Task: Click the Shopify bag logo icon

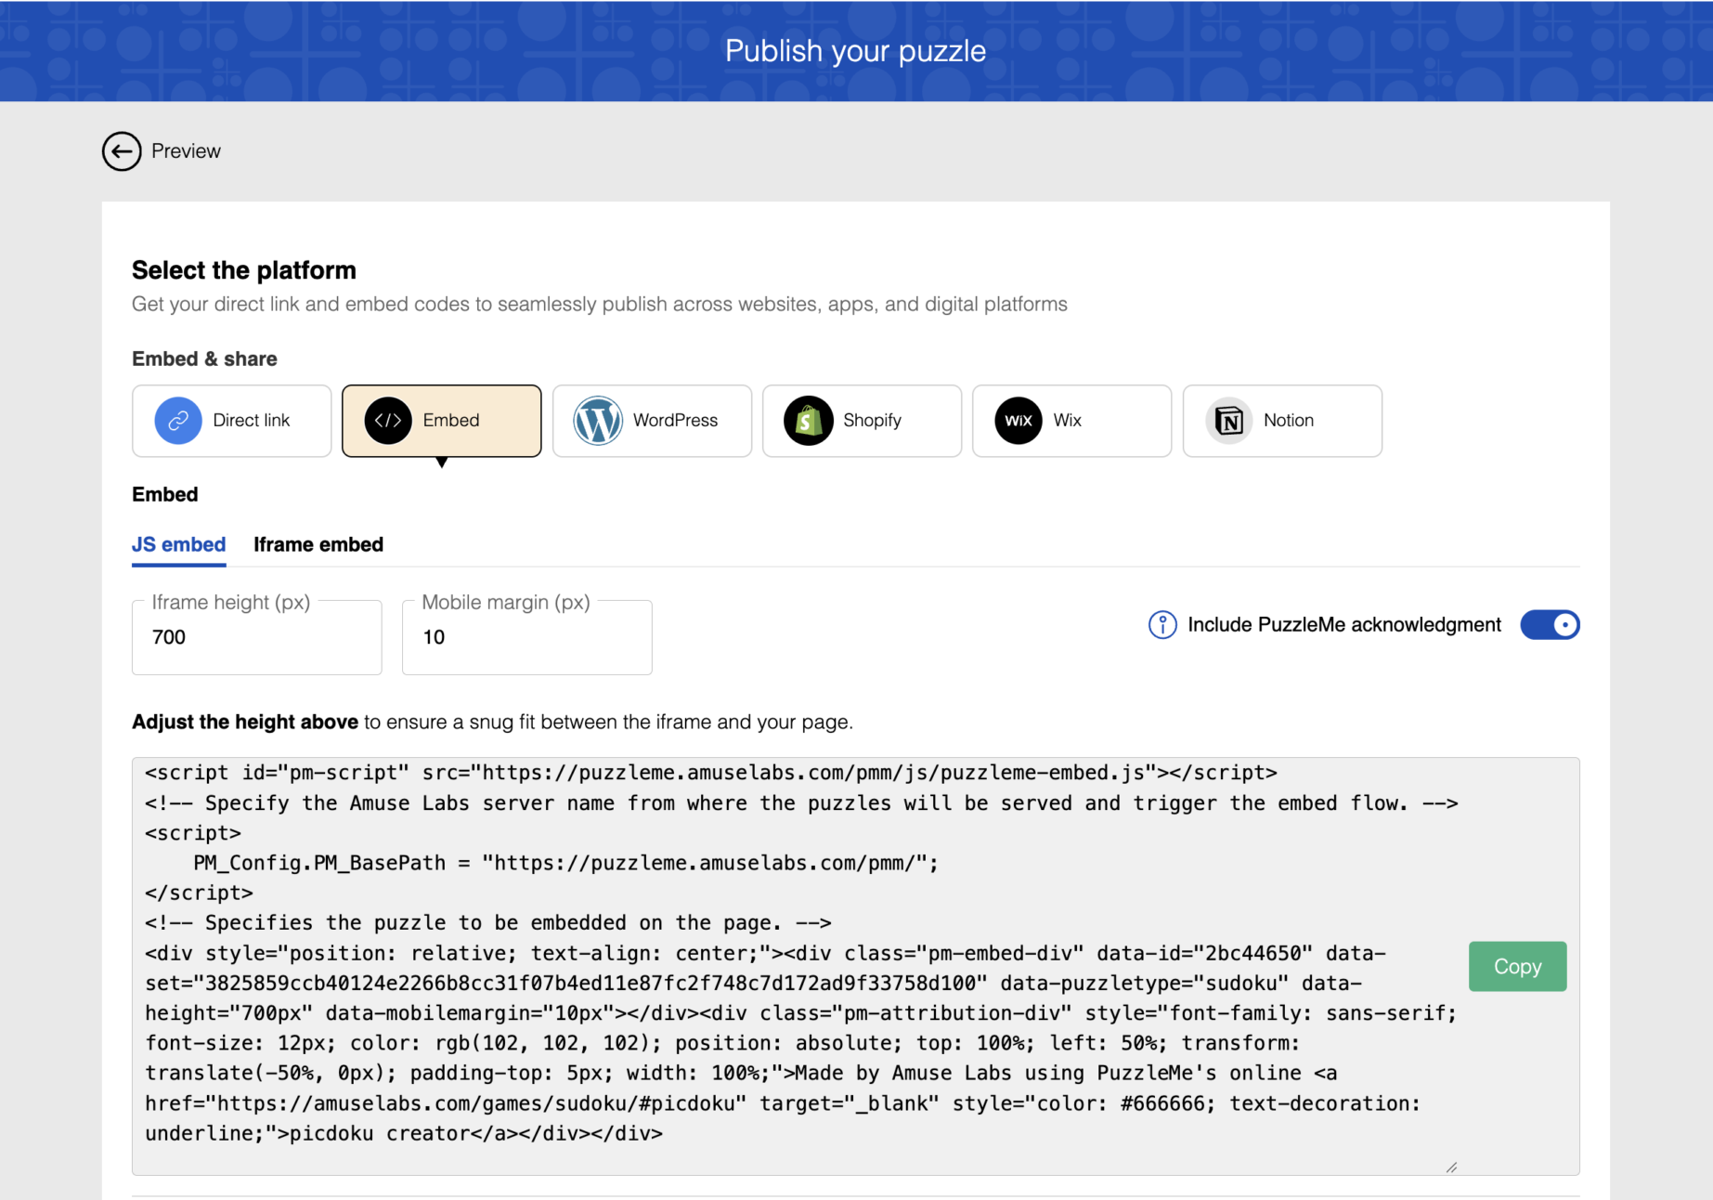Action: coord(809,421)
